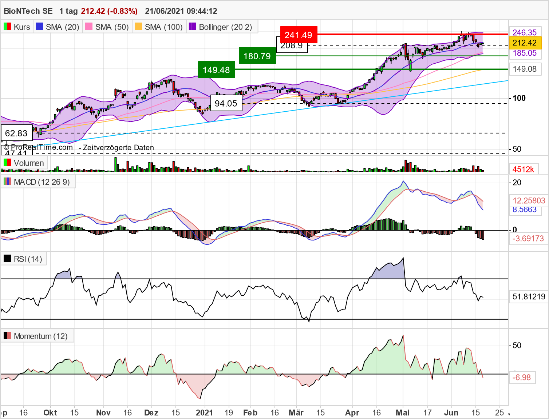Click the purple Bollinger (20 2) icon
Image resolution: width=549 pixels, height=419 pixels.
pos(192,27)
